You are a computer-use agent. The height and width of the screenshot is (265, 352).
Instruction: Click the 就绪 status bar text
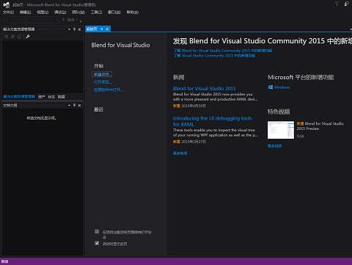(x=4, y=261)
